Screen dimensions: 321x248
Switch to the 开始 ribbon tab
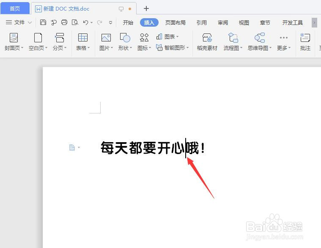pyautogui.click(x=128, y=22)
